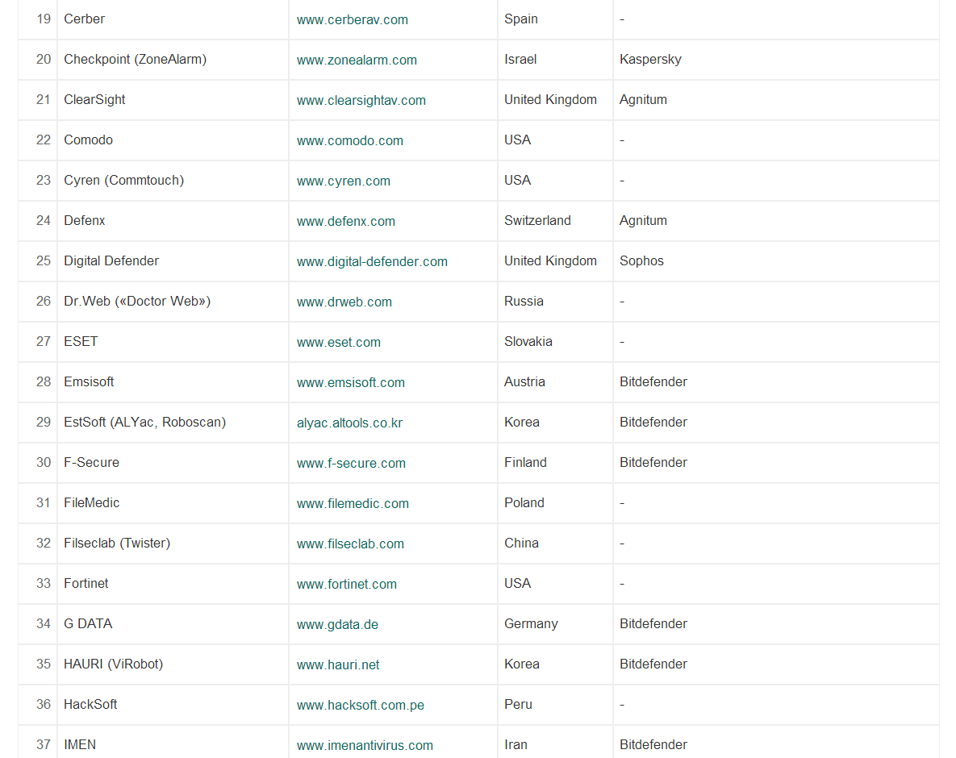Open the www.imenantivirus.com link
Screen dimensions: 956x758
[x=365, y=745]
